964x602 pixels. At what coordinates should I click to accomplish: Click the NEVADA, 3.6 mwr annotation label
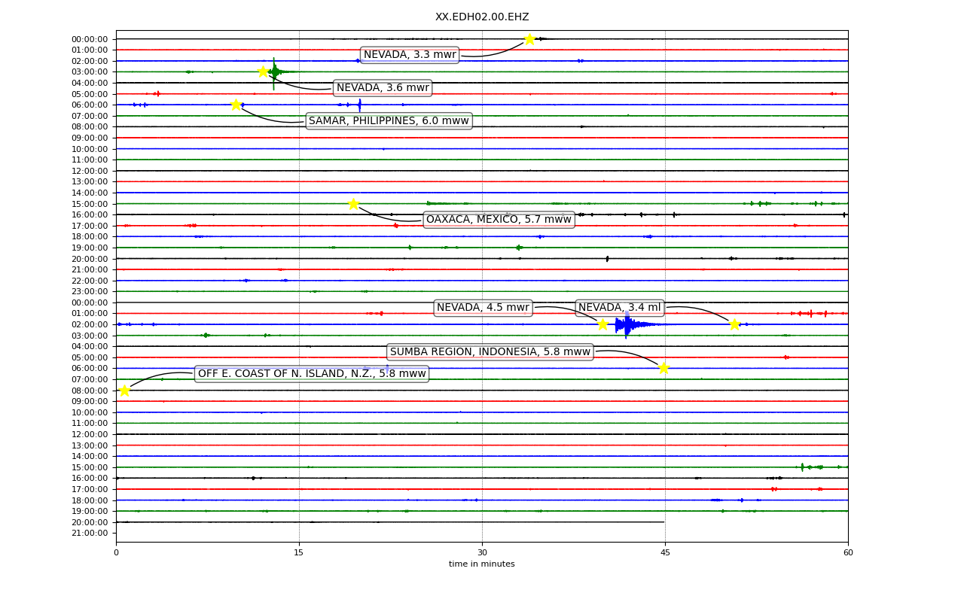[383, 88]
